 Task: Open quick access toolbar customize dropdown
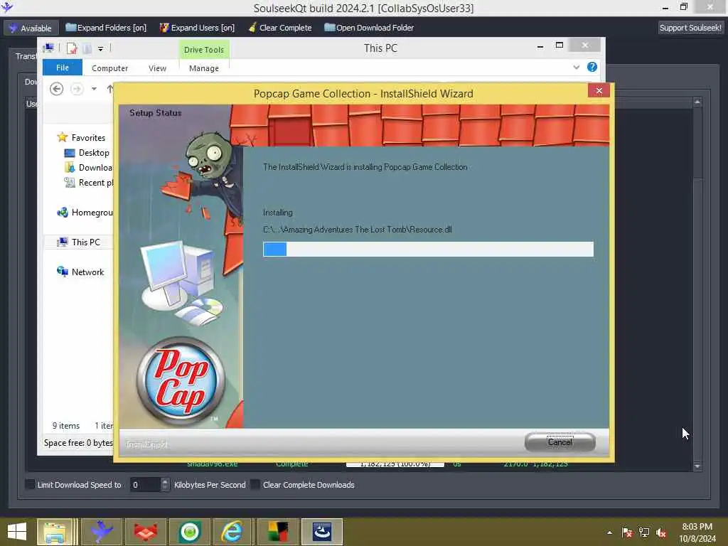click(100, 48)
